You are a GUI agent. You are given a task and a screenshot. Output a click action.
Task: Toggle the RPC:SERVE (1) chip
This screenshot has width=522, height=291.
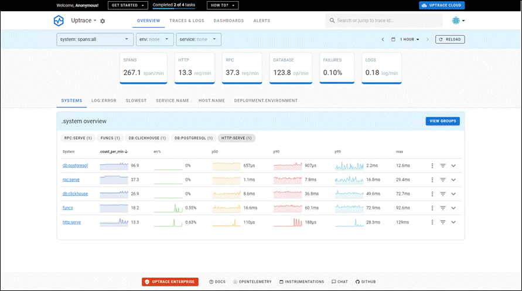pos(78,138)
